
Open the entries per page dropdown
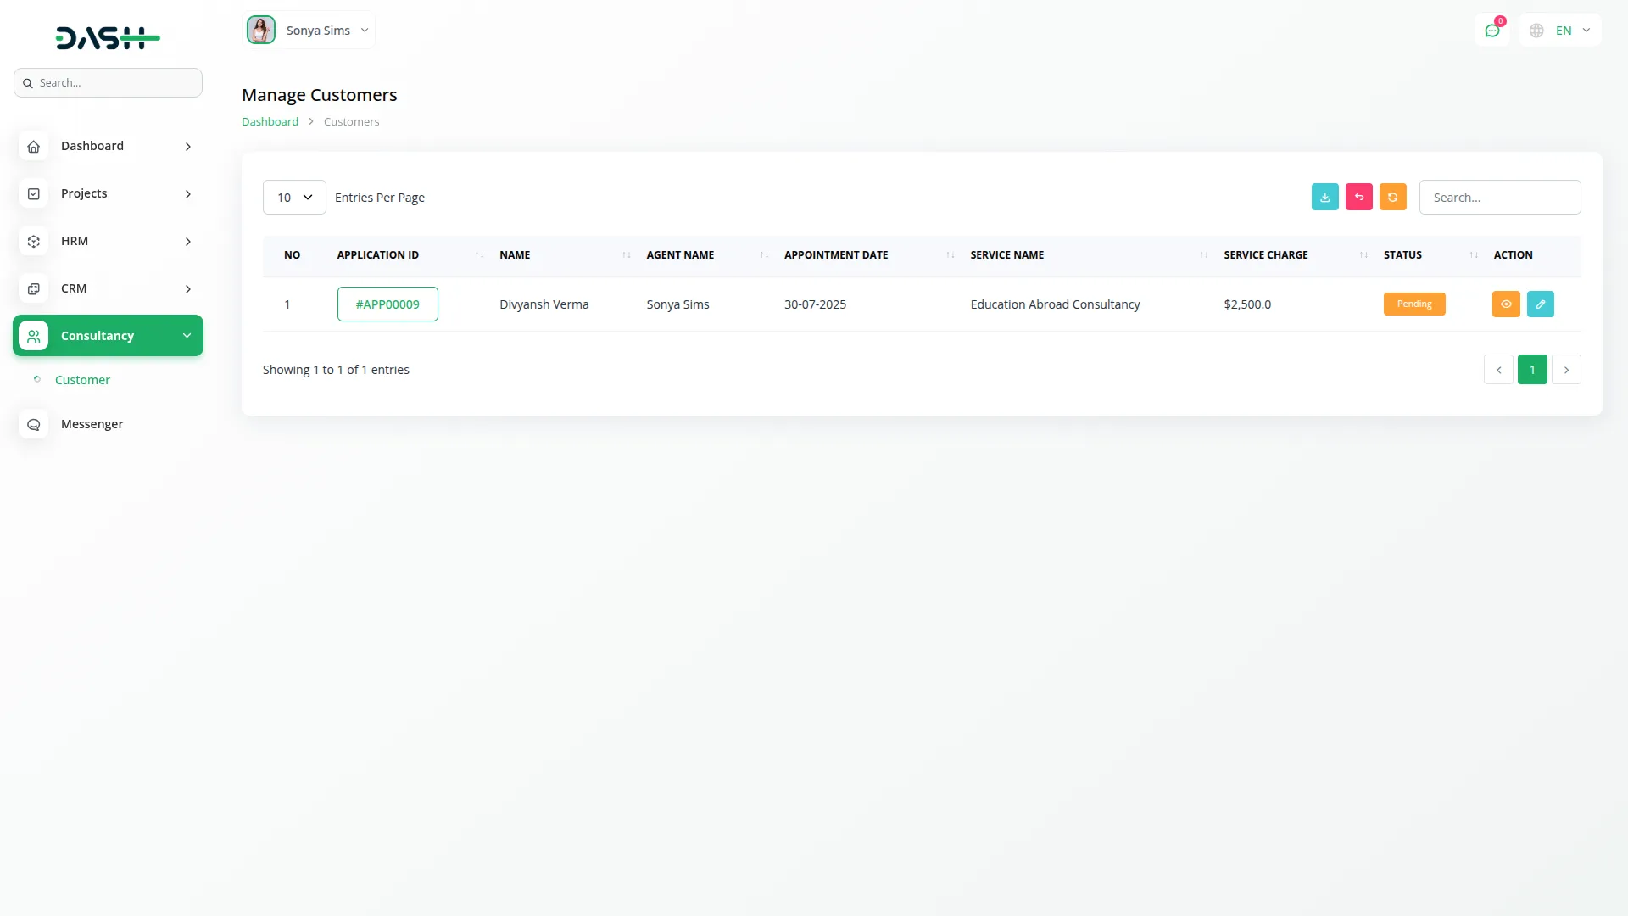(x=294, y=197)
